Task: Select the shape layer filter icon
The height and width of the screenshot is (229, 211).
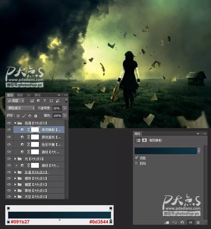Action: (x=51, y=101)
